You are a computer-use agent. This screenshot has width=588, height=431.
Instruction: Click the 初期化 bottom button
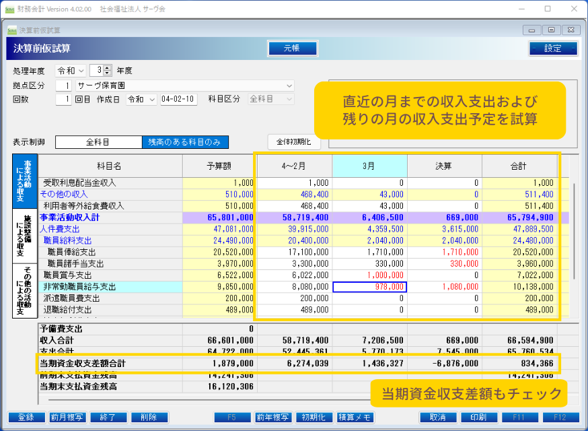coord(314,418)
